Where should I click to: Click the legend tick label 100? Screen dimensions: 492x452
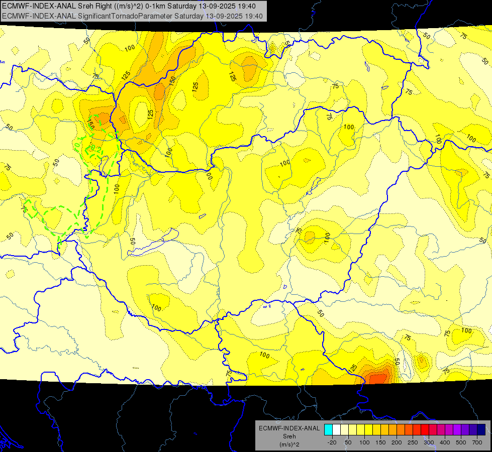(364, 442)
